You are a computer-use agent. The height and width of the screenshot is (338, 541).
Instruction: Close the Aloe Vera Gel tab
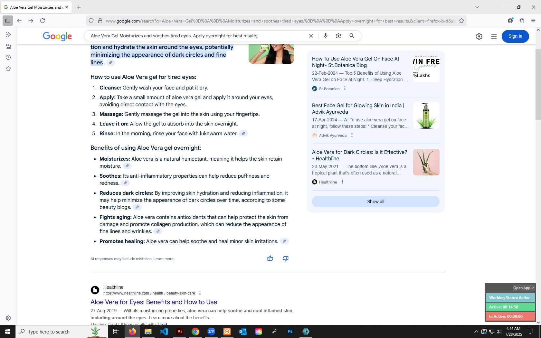[67, 7]
